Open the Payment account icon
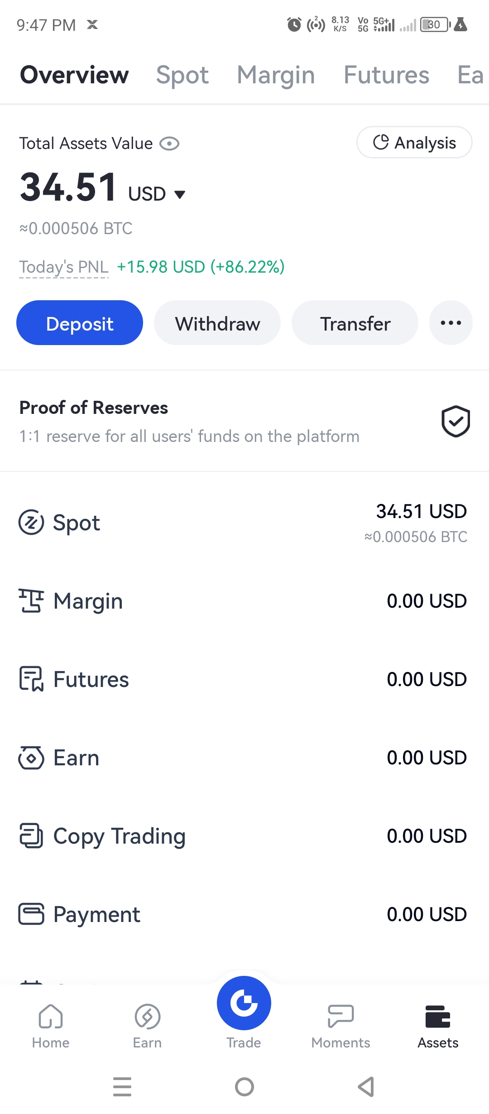Image resolution: width=489 pixels, height=1114 pixels. (31, 914)
